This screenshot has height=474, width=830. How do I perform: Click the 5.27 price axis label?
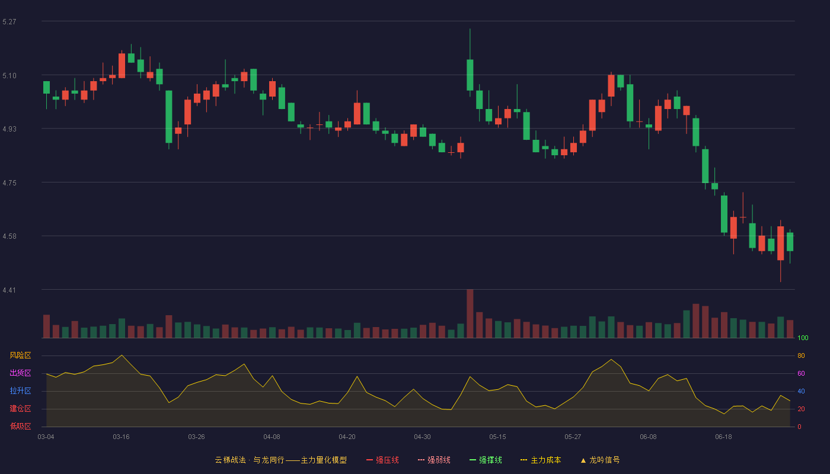point(9,22)
